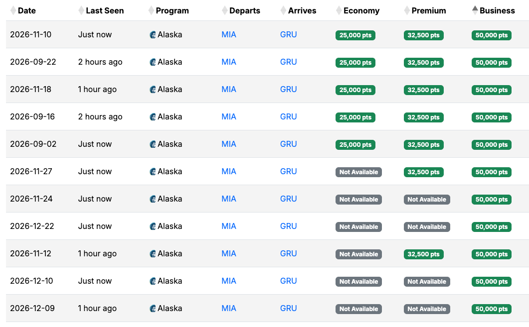This screenshot has width=529, height=327.
Task: Select the 25,000 pts Economy badge for 2026-11-18
Action: 355,90
